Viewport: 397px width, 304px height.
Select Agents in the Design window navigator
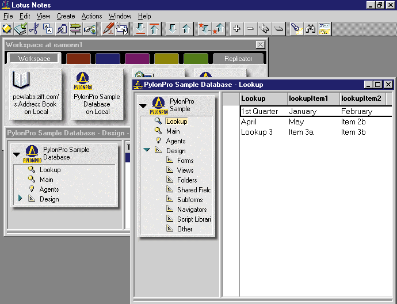click(x=49, y=189)
